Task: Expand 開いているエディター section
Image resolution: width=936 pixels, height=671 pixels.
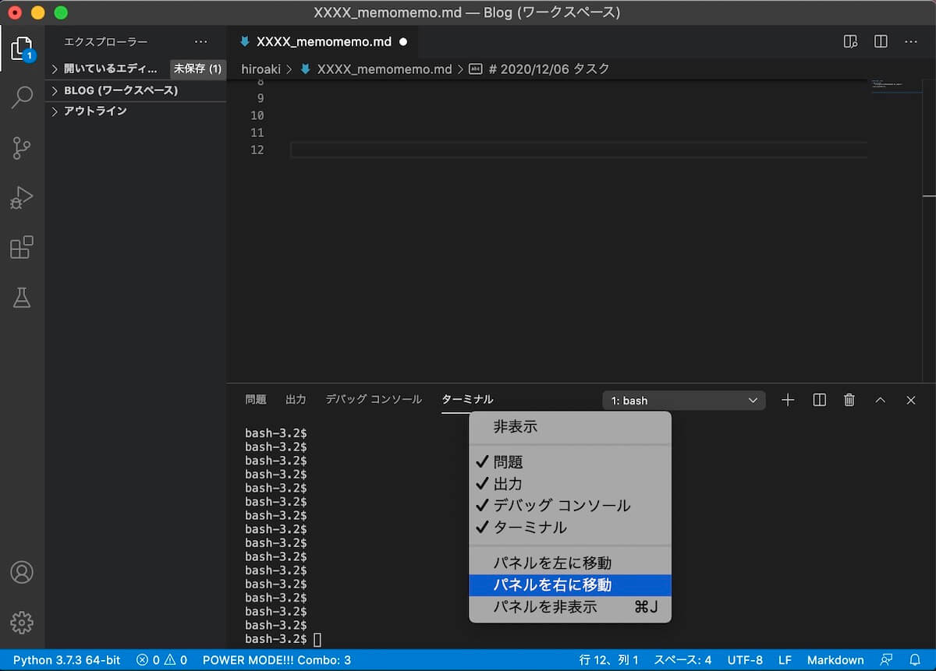Action: [x=109, y=69]
